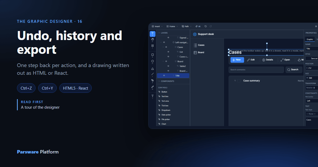Click the theme sun icon
318x167 pixels.
pyautogui.click(x=316, y=27)
